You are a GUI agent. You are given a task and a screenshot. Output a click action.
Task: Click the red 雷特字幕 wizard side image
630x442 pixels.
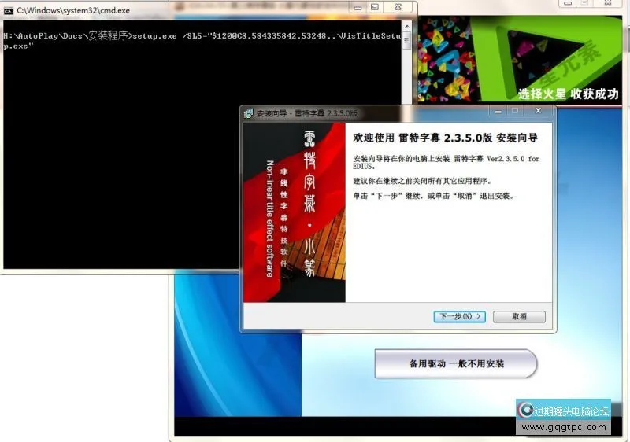click(x=294, y=212)
